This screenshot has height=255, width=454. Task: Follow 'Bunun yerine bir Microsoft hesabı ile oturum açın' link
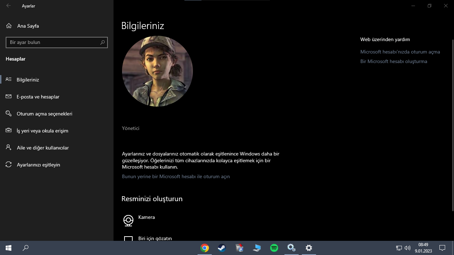click(176, 176)
